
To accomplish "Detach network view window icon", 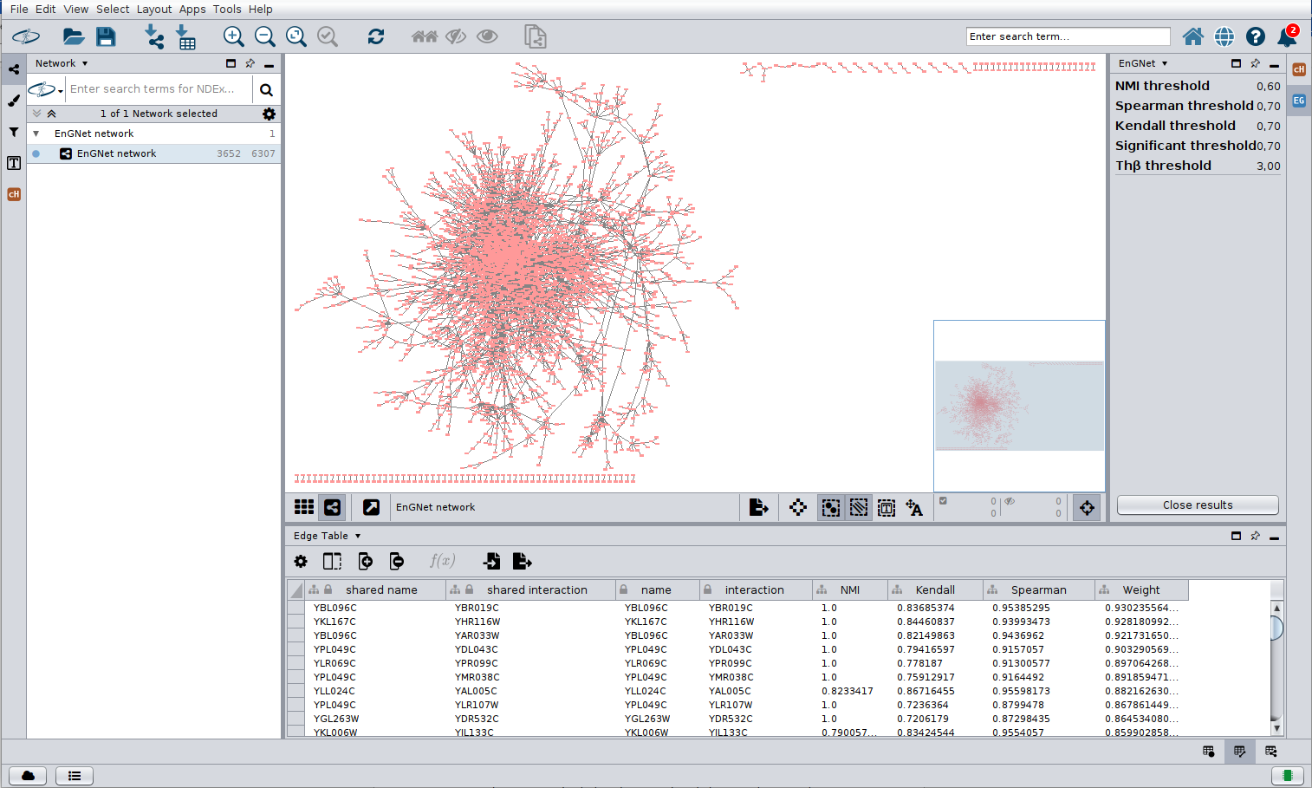I will (x=371, y=507).
